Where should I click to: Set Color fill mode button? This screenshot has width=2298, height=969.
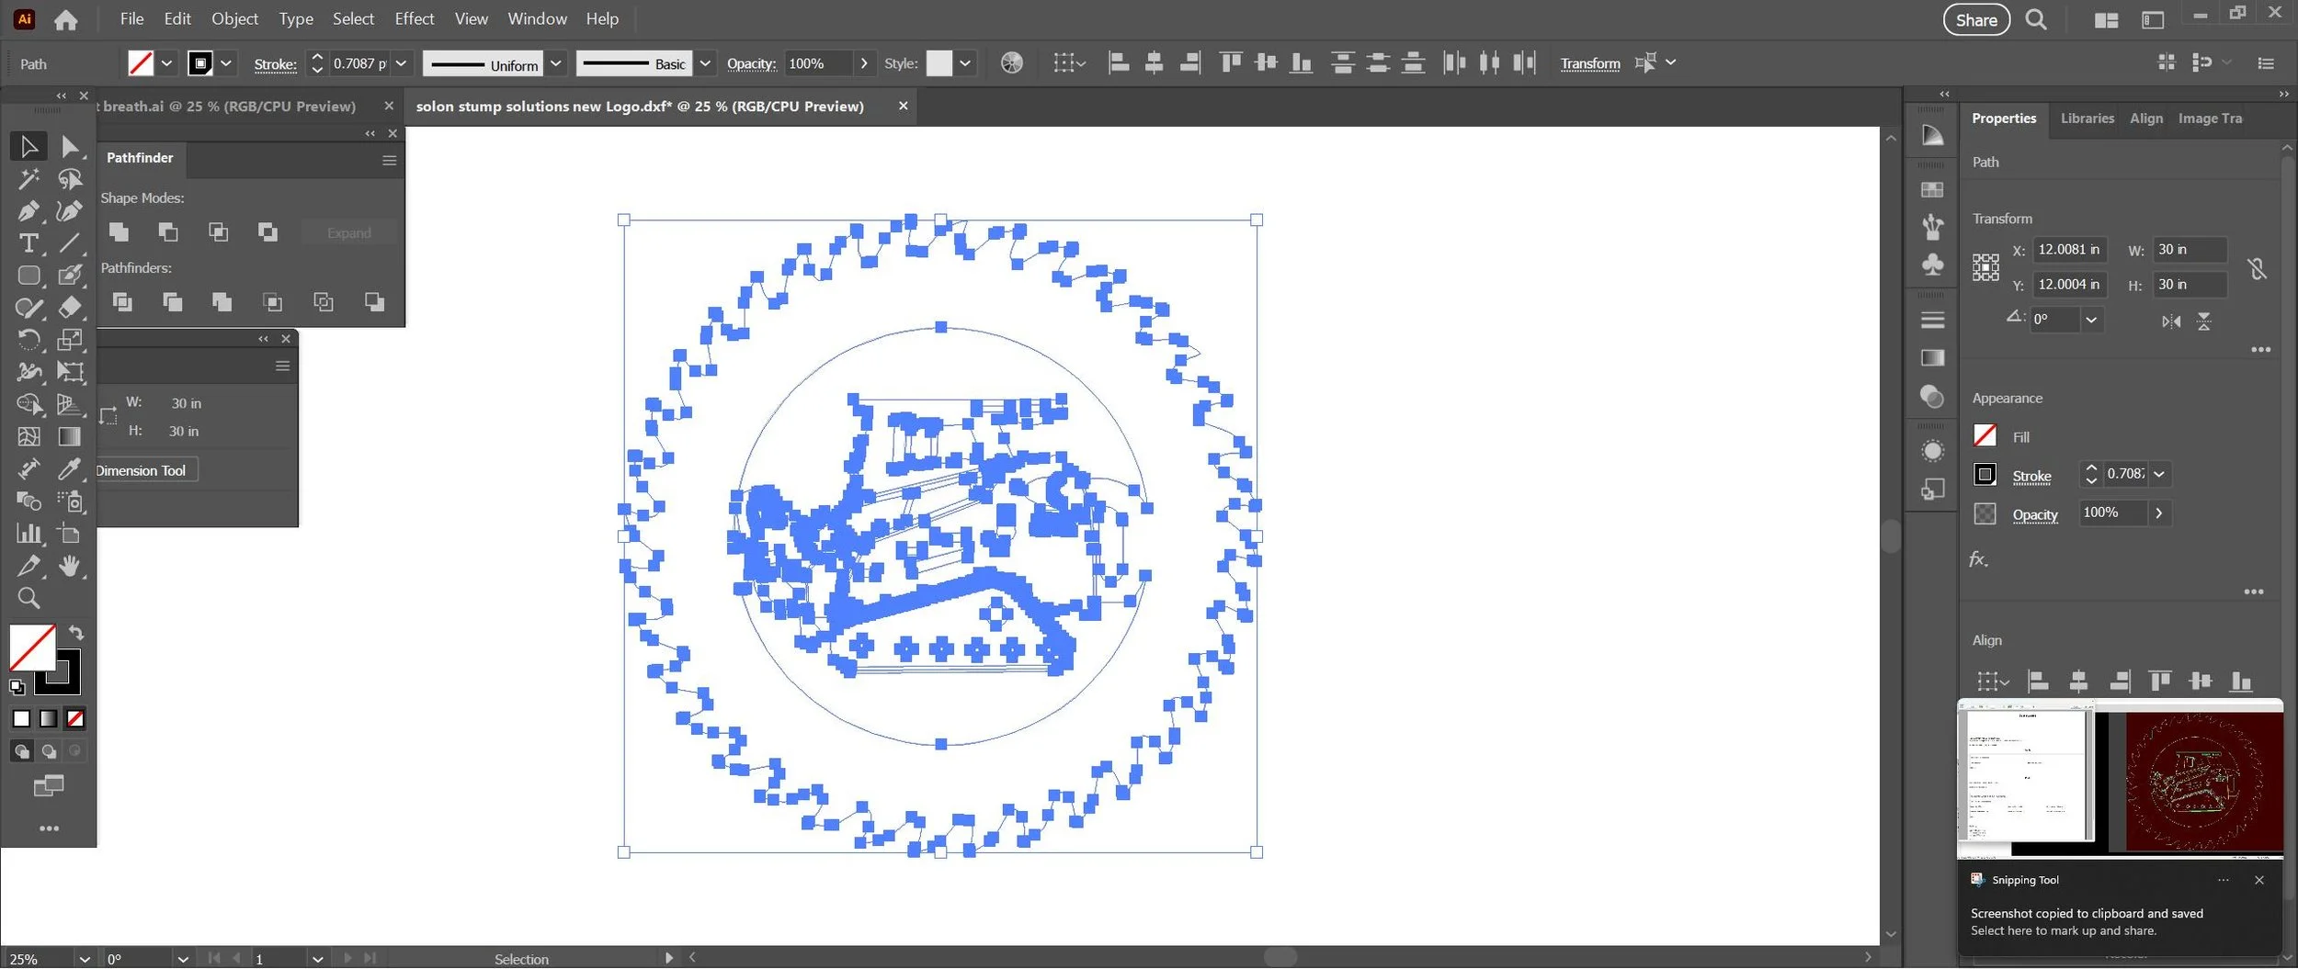(21, 719)
